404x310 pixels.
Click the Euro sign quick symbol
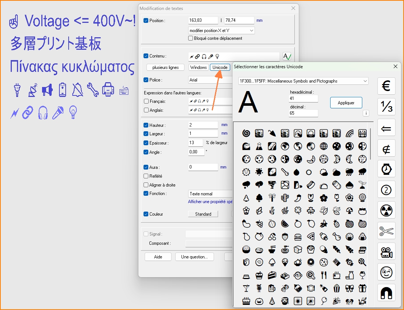coord(386,86)
